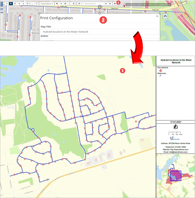Click the Map Title input field

(x=100, y=32)
